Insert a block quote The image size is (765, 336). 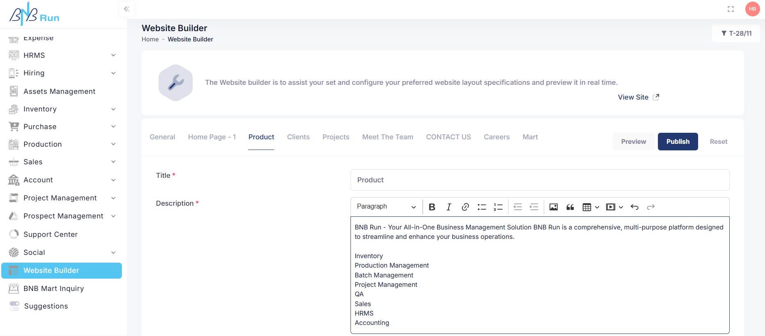(x=570, y=207)
